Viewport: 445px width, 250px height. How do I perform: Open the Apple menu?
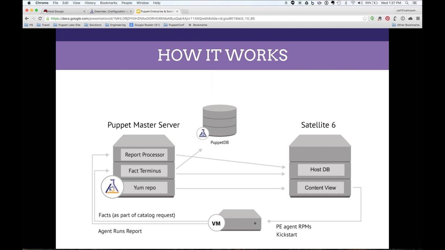29,3
